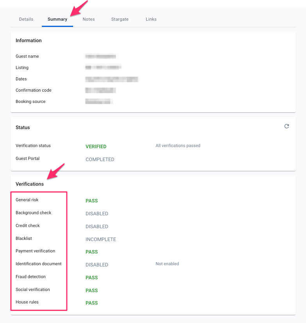Click the Blacklist INCOMPLETE status
The height and width of the screenshot is (323, 306).
[x=100, y=240]
